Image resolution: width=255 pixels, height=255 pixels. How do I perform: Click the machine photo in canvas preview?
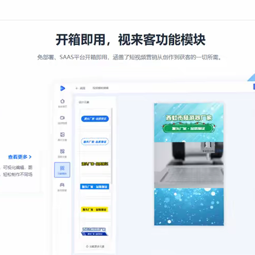point(189,165)
